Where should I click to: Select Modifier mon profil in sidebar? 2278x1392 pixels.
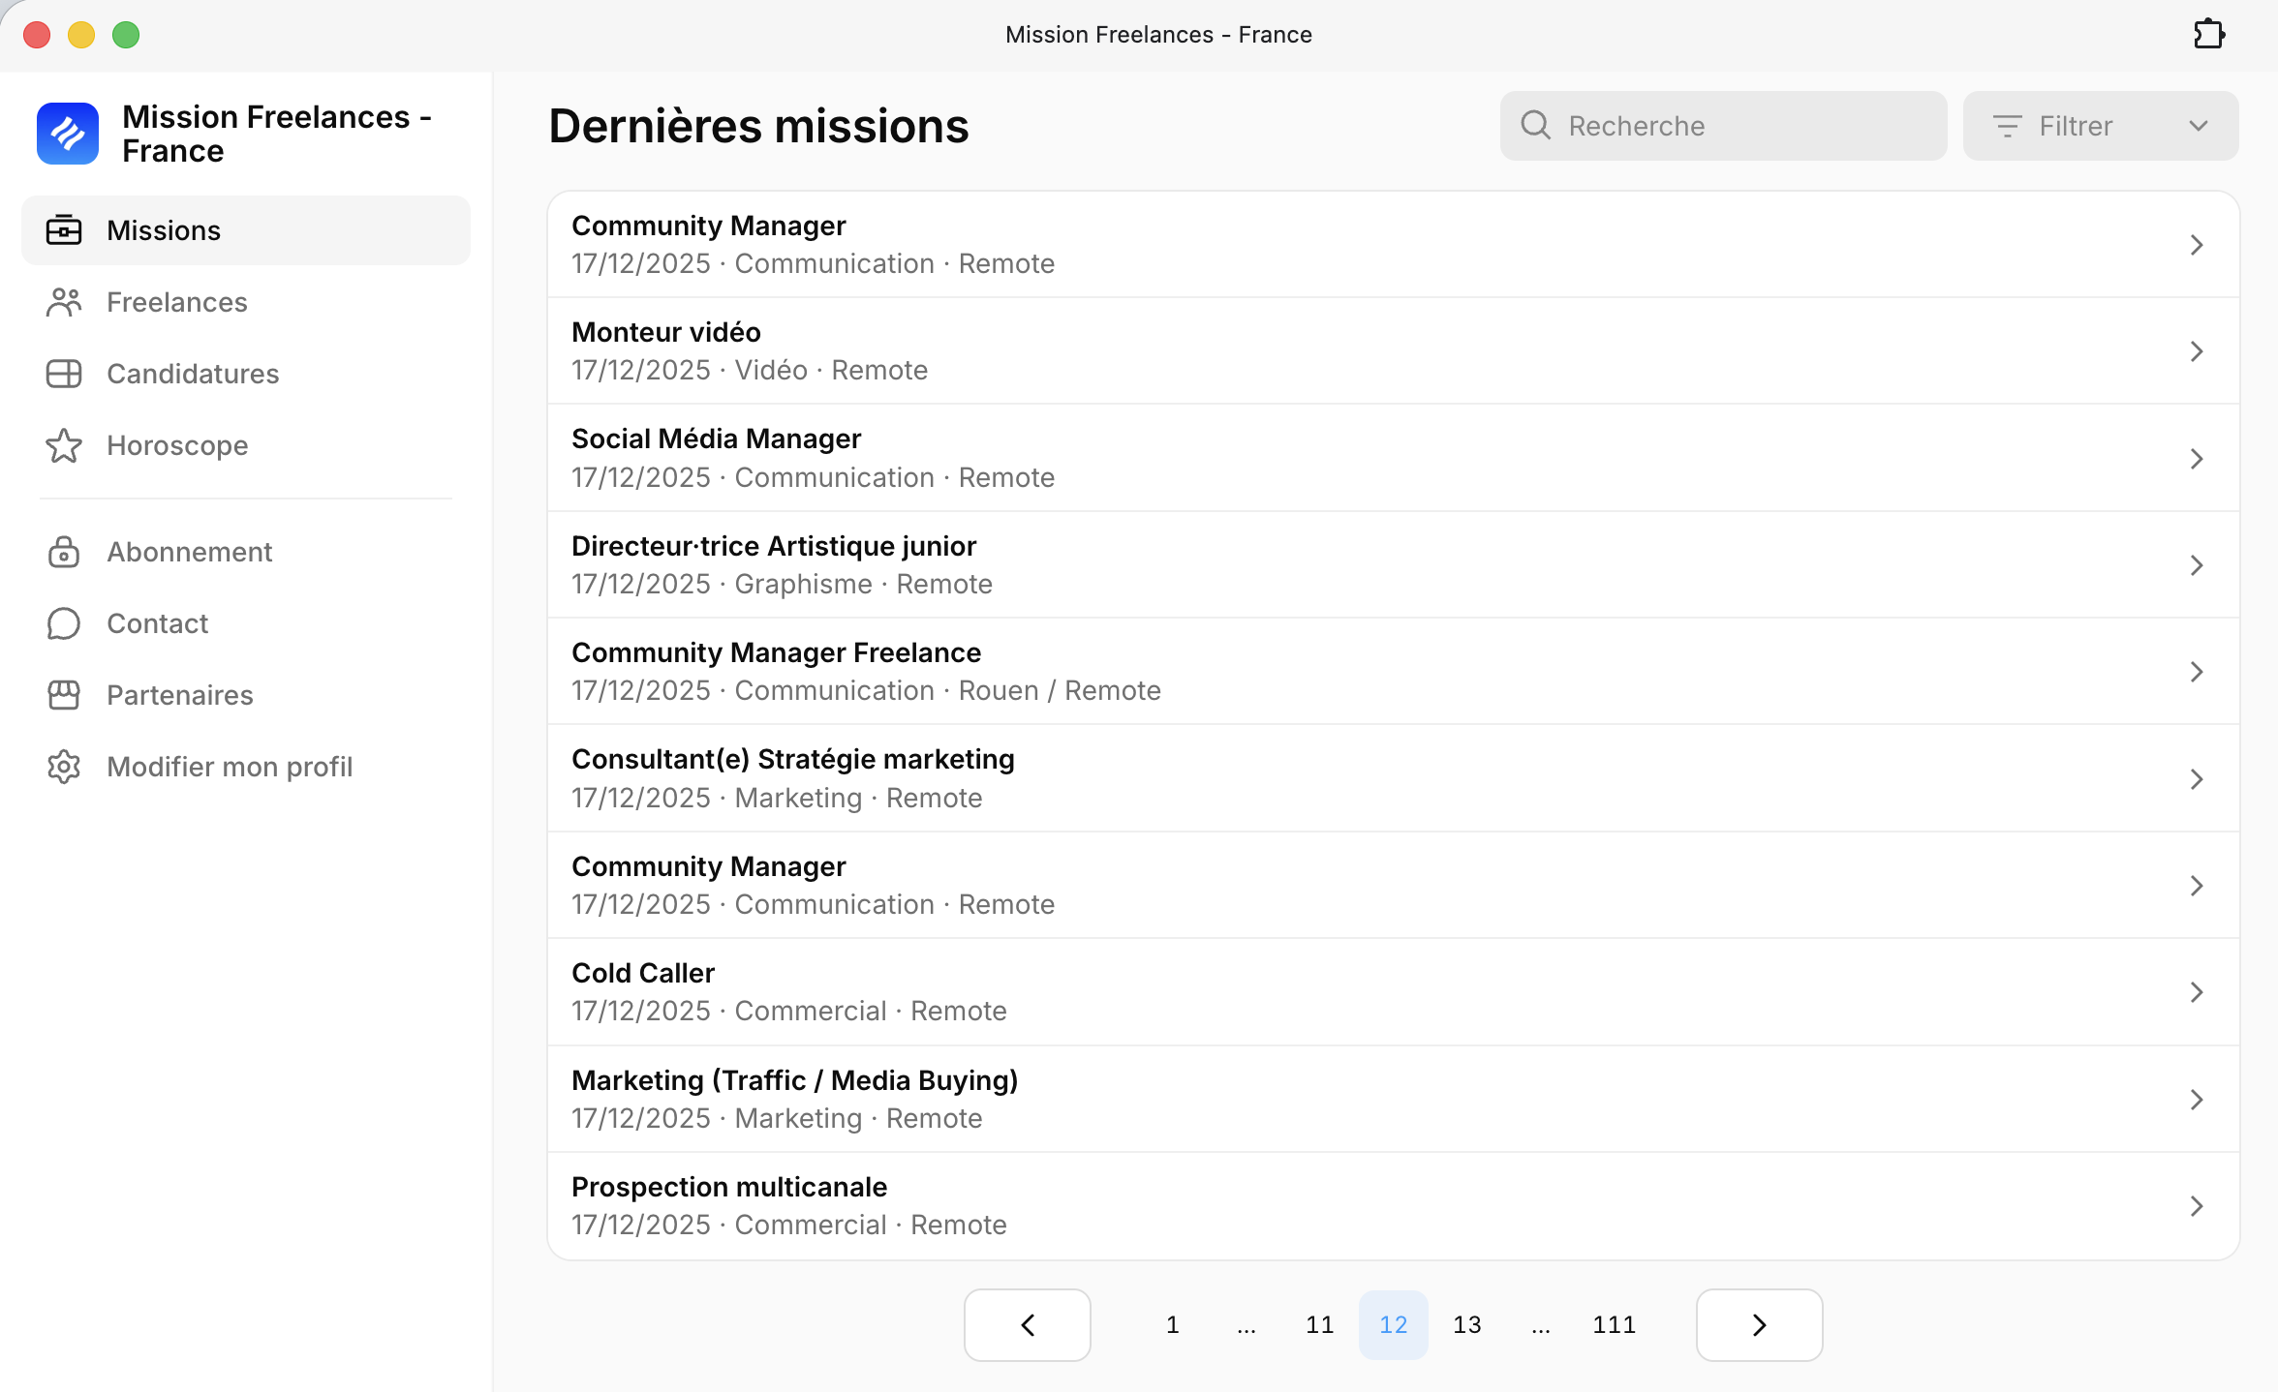(229, 767)
